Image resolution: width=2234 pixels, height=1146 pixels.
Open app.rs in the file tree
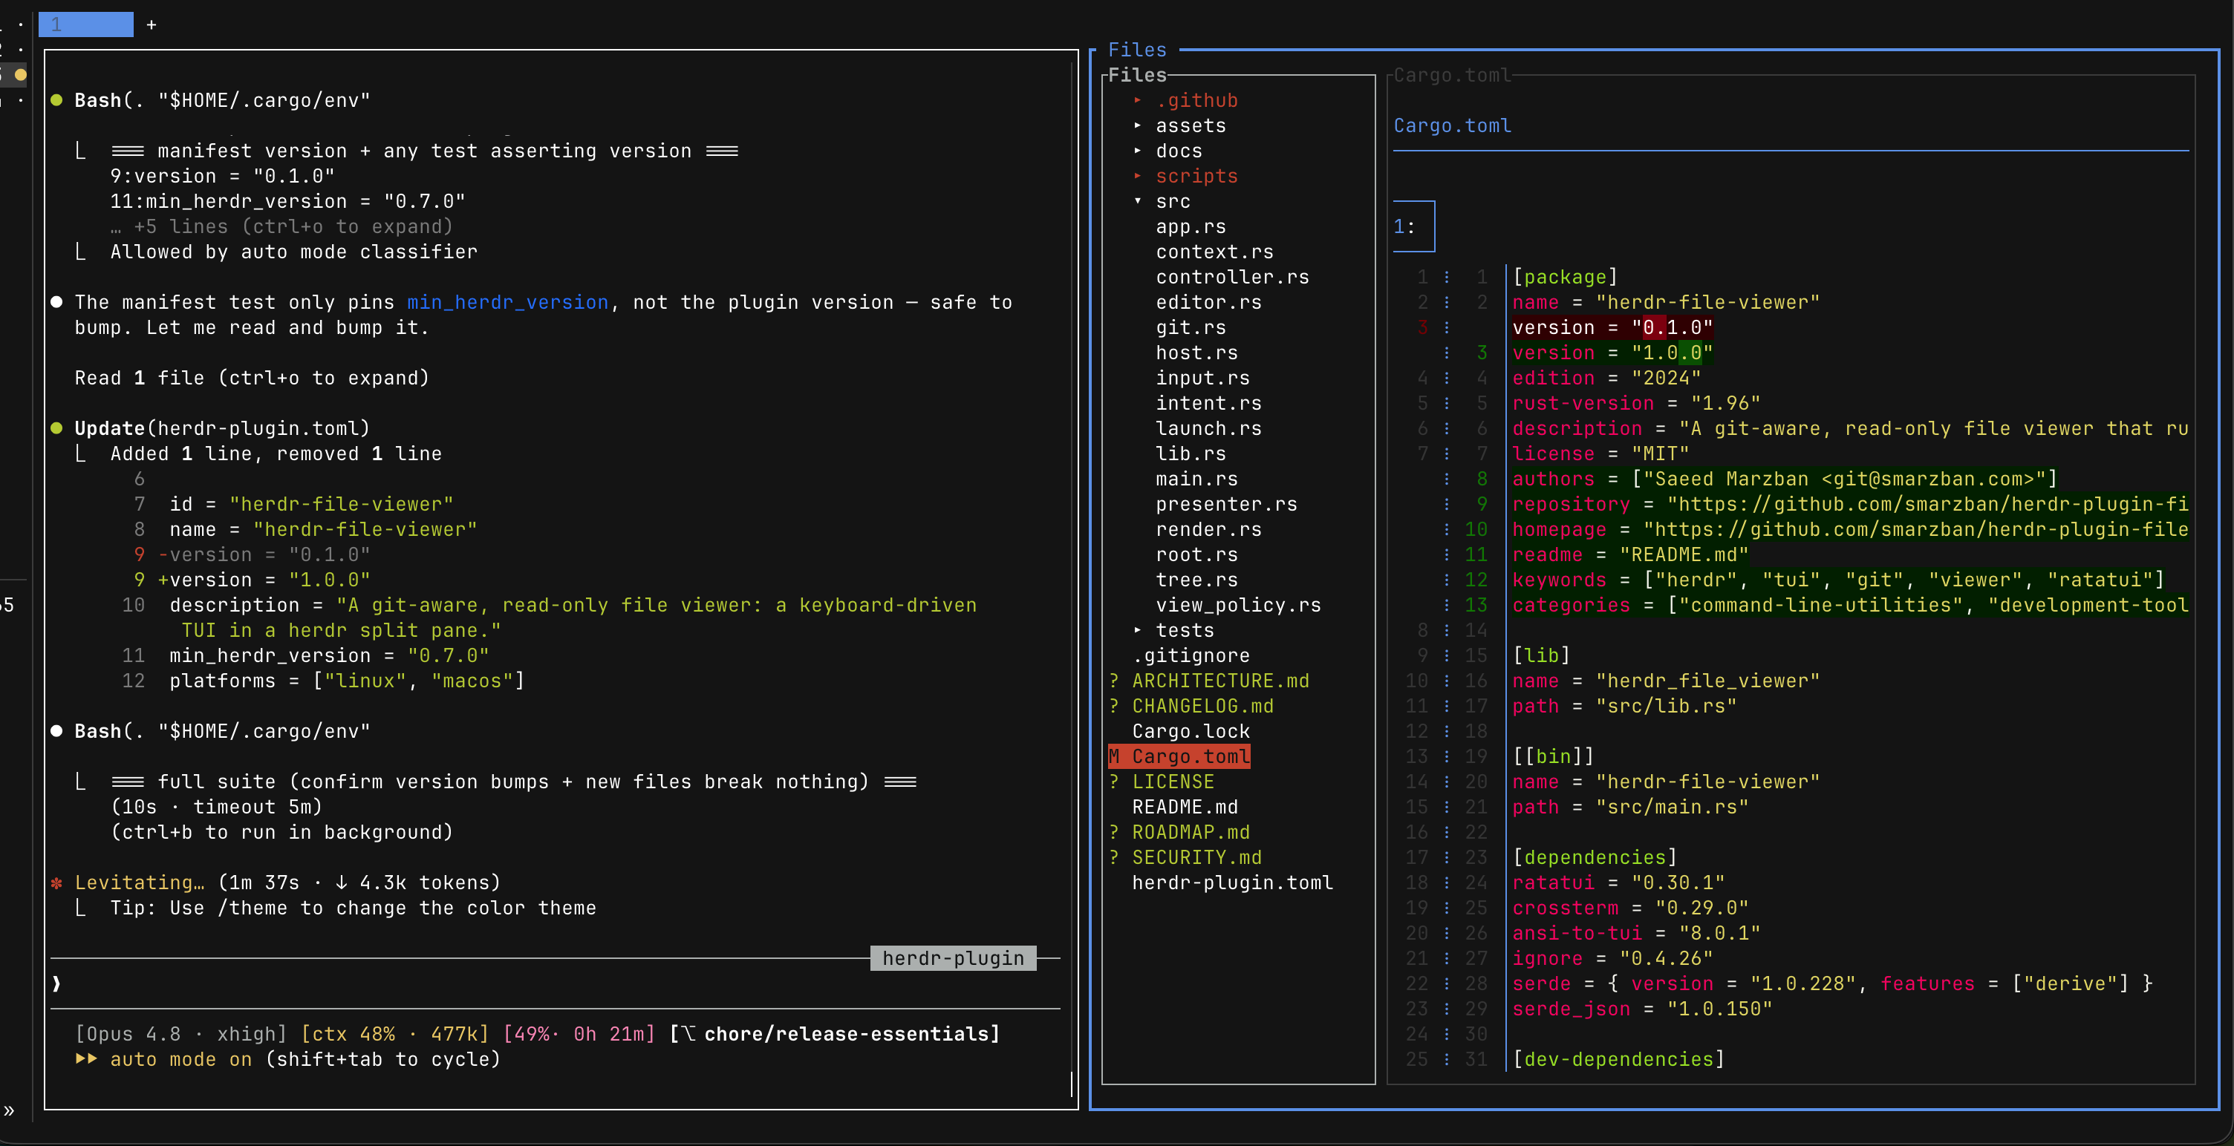(x=1191, y=227)
